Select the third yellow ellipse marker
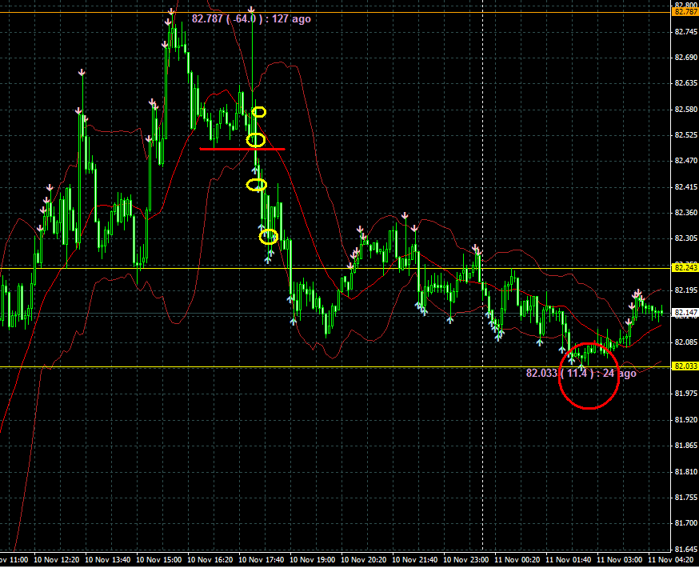Screen dimensions: 699x568 (256, 185)
